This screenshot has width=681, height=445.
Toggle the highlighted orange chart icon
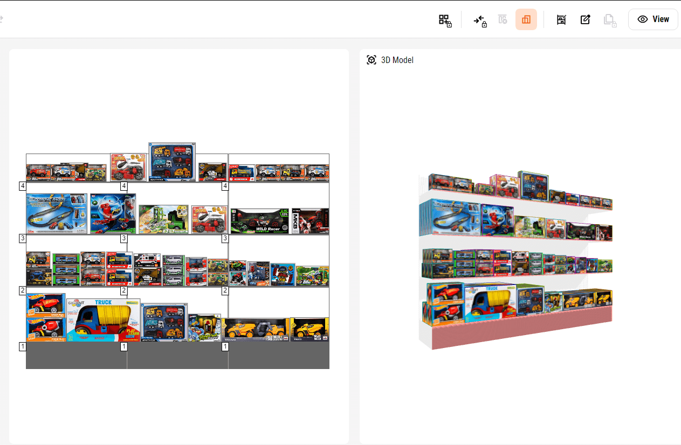tap(526, 20)
